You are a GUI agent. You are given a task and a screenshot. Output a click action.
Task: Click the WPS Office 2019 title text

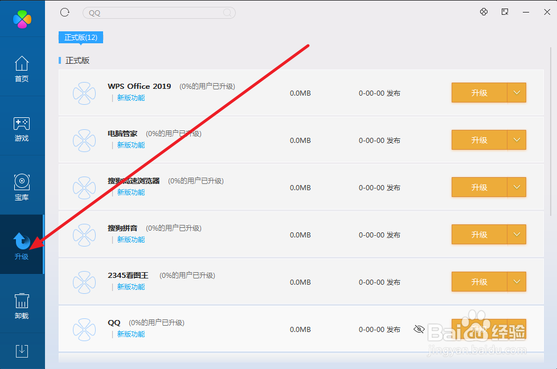[139, 87]
